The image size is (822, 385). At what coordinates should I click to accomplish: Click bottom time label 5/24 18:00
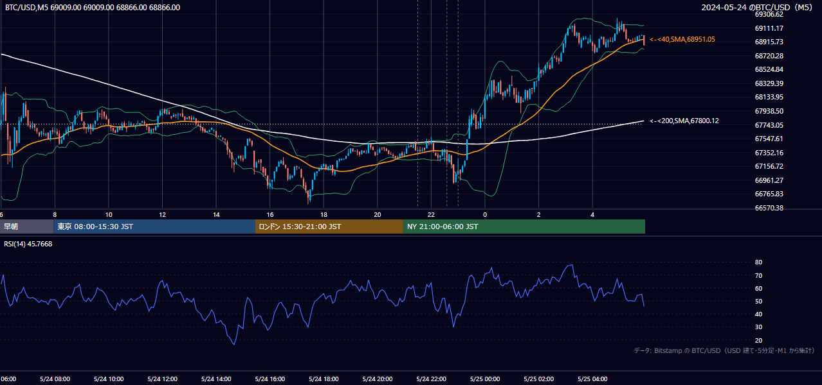point(324,379)
